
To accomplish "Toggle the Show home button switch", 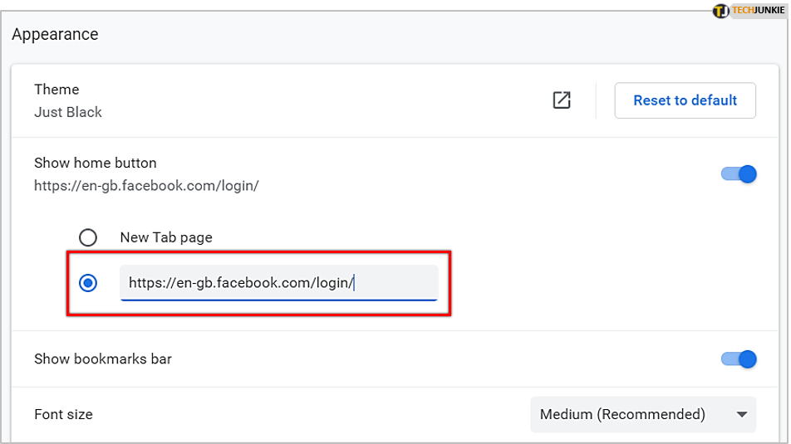I will (x=739, y=174).
